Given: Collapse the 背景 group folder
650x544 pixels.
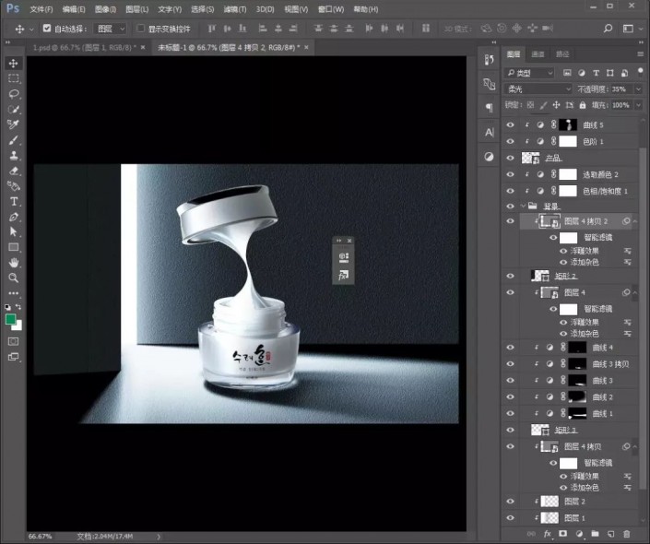Looking at the screenshot, I should [523, 206].
